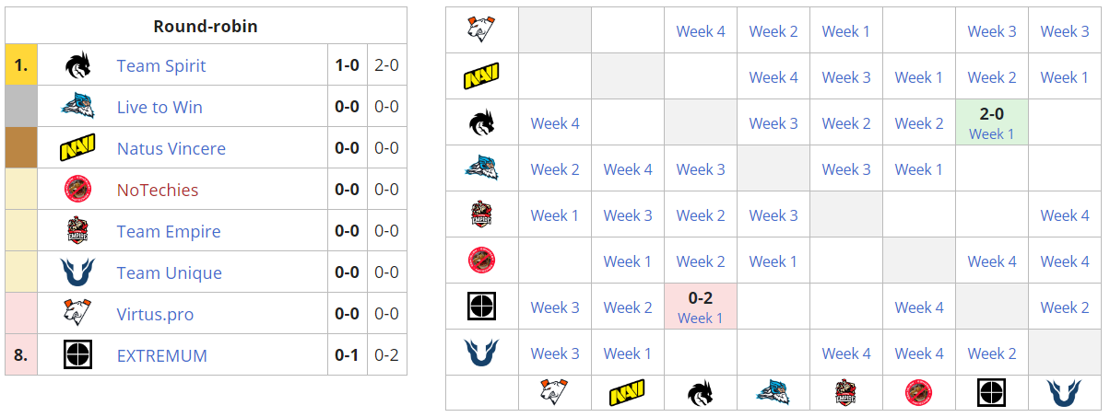This screenshot has width=1110, height=417.
Task: Click Live to Win logo in standings
Action: [77, 107]
